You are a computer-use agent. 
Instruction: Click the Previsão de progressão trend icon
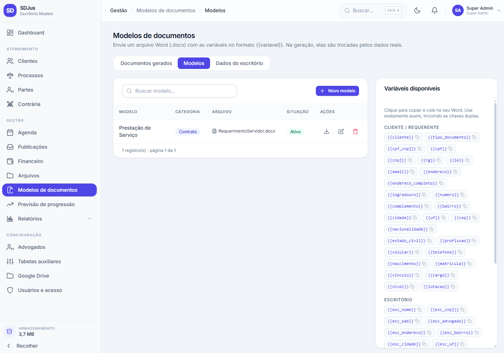click(x=10, y=204)
